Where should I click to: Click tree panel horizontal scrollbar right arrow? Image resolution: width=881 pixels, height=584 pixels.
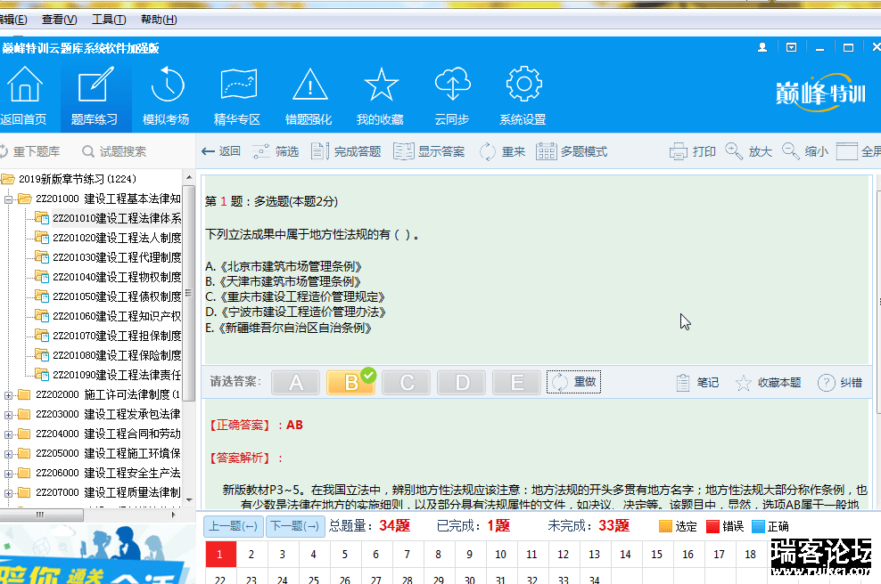pyautogui.click(x=174, y=515)
